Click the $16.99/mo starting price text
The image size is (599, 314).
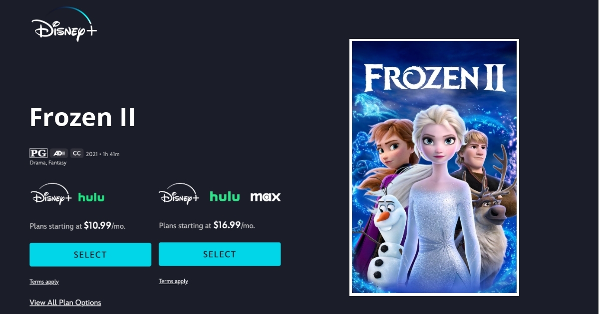pyautogui.click(x=234, y=225)
